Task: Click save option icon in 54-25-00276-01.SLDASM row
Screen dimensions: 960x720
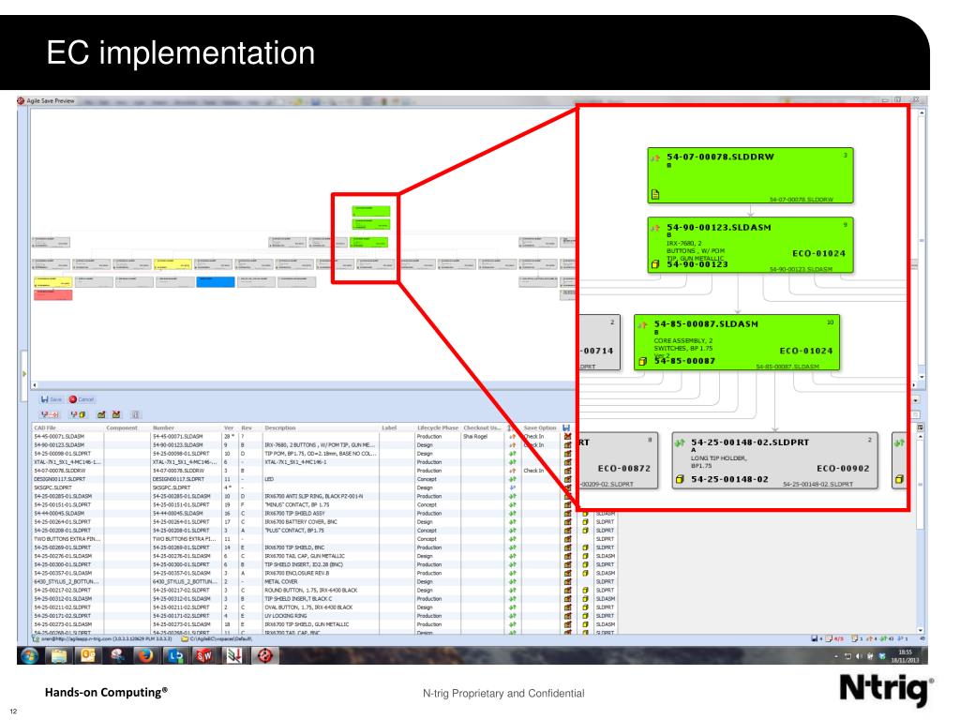Action: point(567,556)
